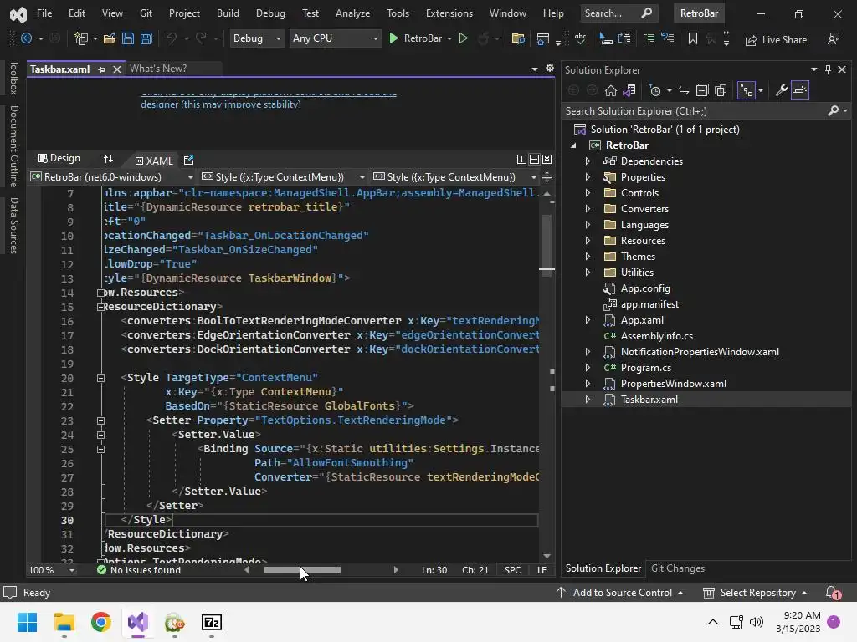Open editor tab settings gear
Screen dimensions: 857x642
550,68
